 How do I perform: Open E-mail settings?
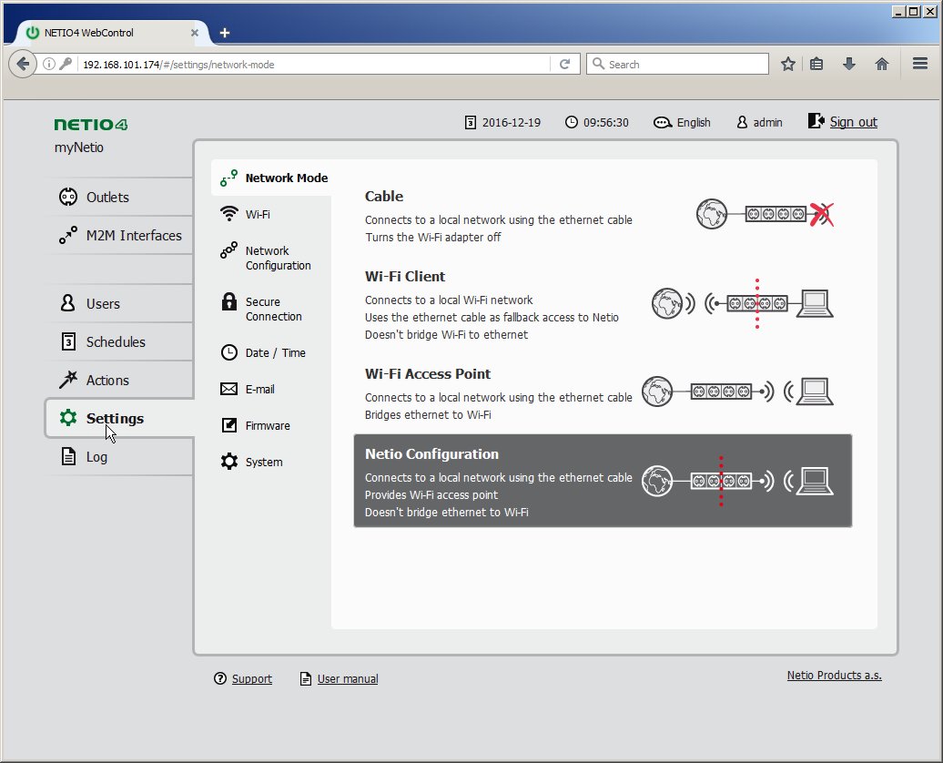(x=259, y=390)
